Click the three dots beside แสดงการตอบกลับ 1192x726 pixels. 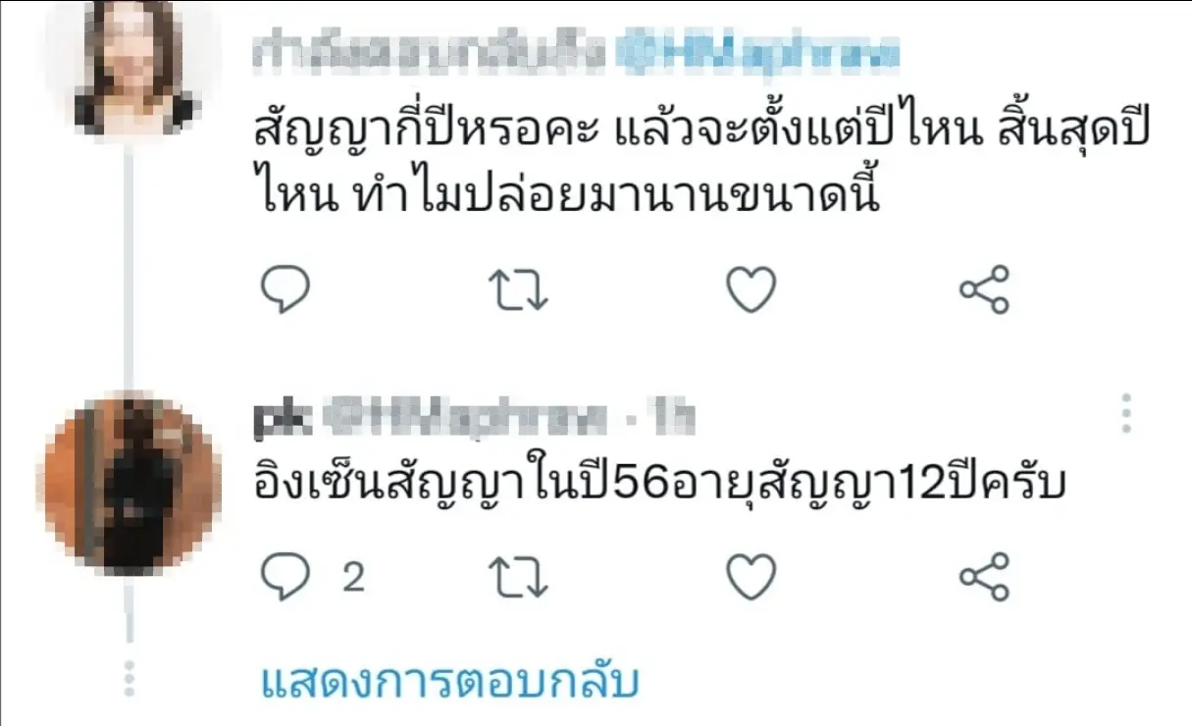128,678
